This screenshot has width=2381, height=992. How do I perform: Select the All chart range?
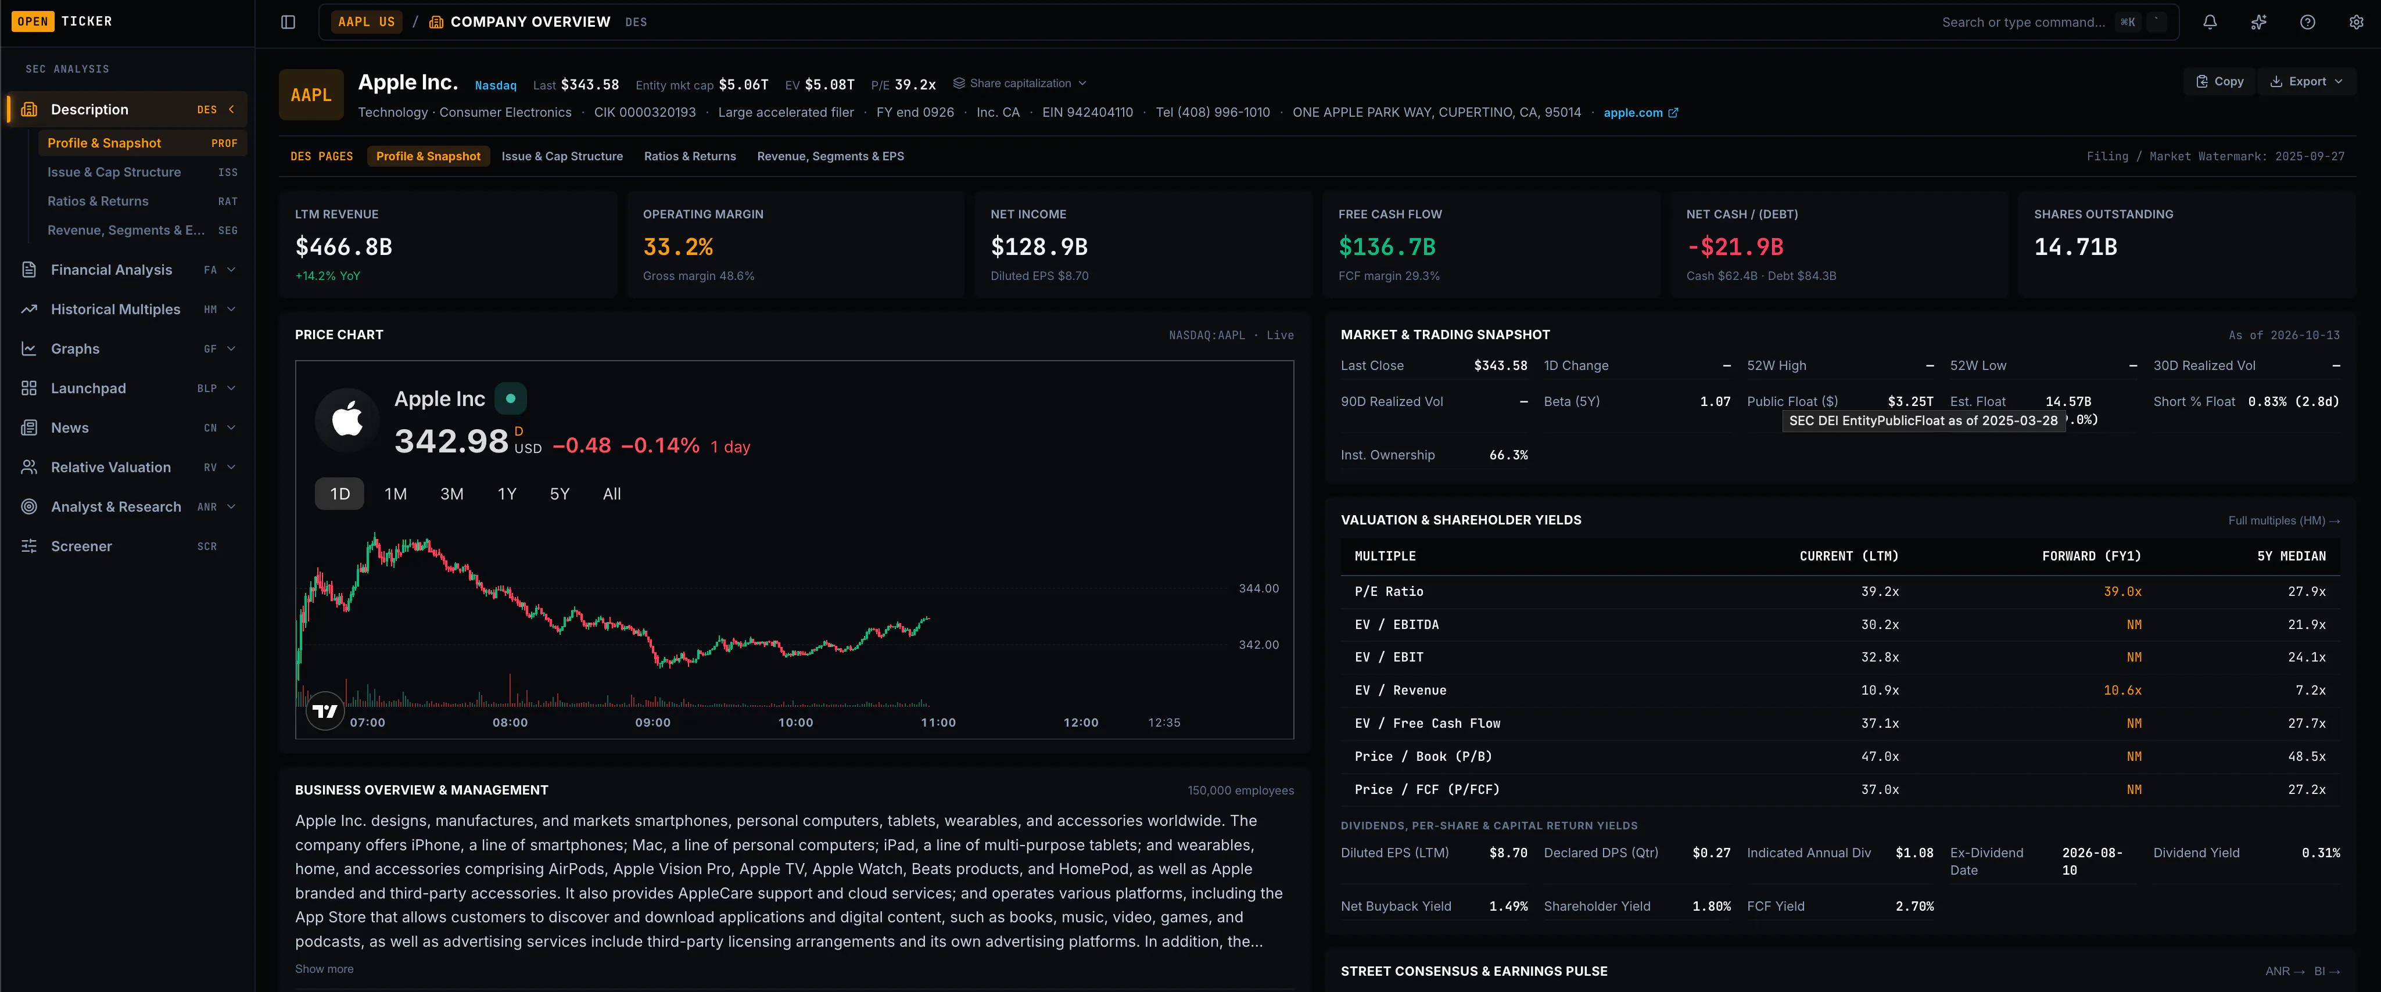[612, 494]
